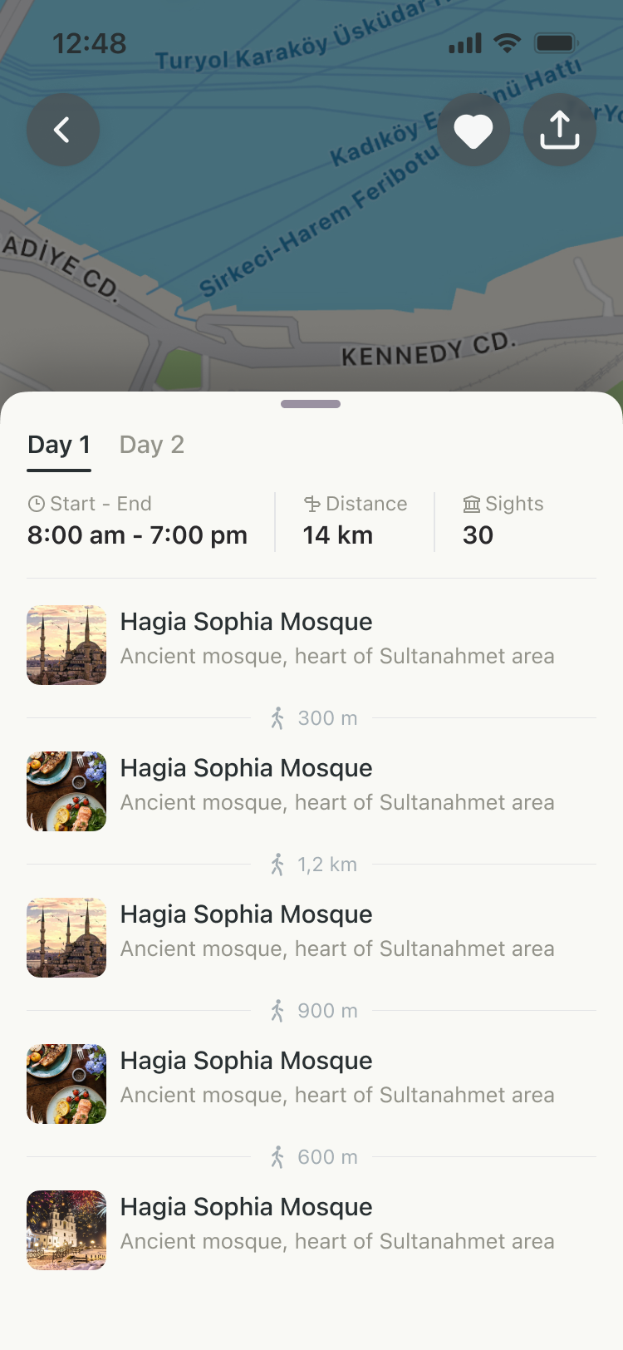Tap the 14 km distance value
This screenshot has width=623, height=1350.
[x=338, y=535]
